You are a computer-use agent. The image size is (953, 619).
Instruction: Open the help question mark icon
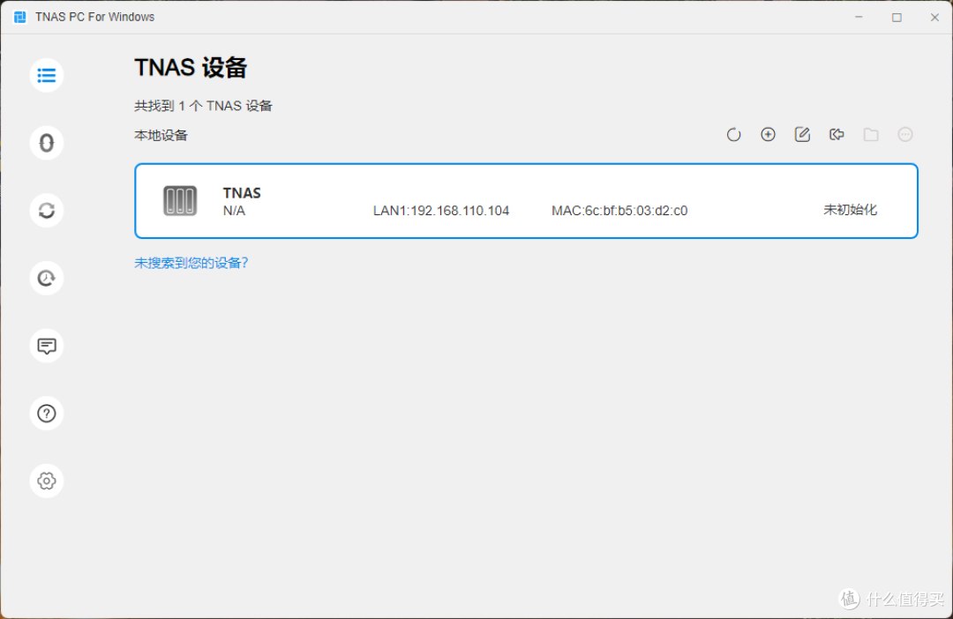pyautogui.click(x=46, y=413)
